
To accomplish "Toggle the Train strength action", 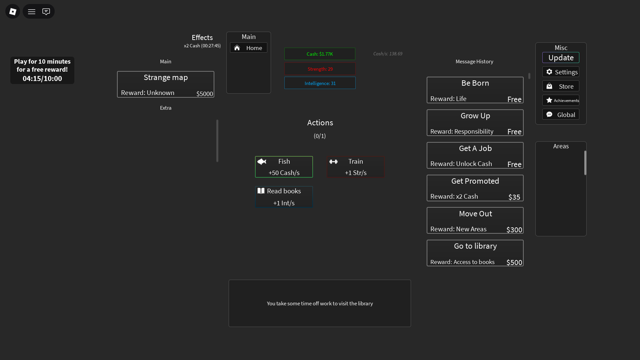I will (356, 167).
